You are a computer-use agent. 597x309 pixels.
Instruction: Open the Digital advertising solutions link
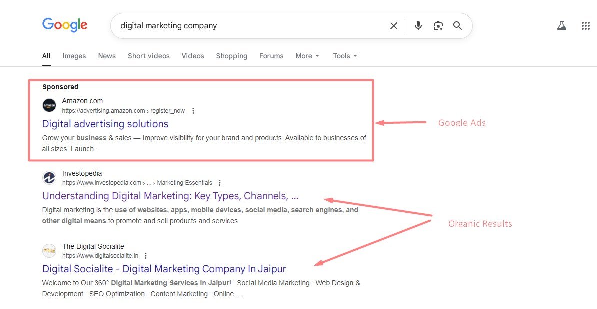(x=105, y=124)
